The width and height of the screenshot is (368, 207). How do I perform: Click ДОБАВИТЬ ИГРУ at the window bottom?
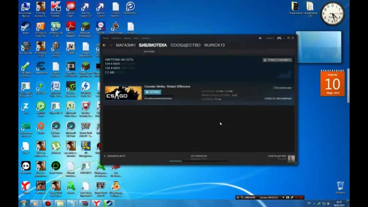[x=114, y=156]
